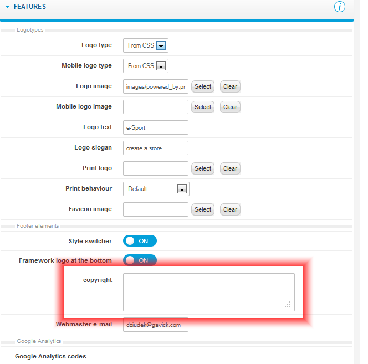Screen dimensions: 368x364
Task: Clear the Favicon image field
Action: click(230, 209)
